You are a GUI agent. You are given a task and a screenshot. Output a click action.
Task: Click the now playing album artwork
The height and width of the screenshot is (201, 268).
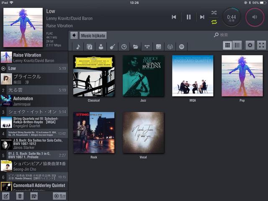point(23,27)
